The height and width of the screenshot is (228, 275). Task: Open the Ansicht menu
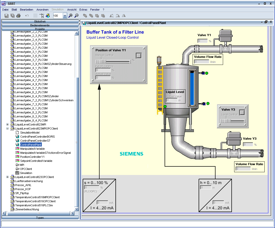pyautogui.click(x=72, y=10)
